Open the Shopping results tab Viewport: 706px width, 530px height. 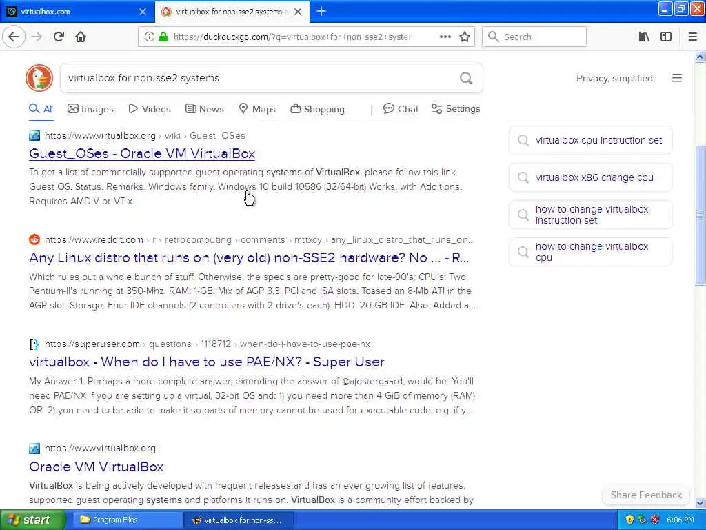pos(317,109)
